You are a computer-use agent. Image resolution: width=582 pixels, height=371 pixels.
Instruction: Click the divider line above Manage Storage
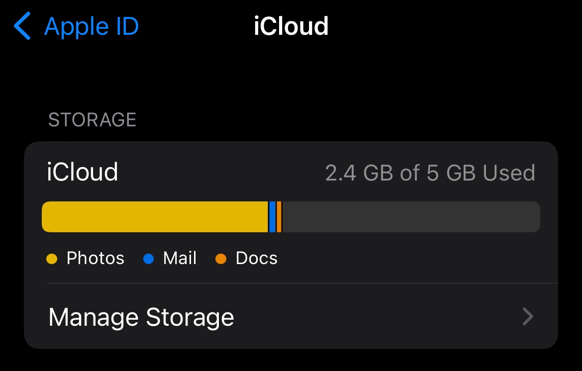click(302, 283)
